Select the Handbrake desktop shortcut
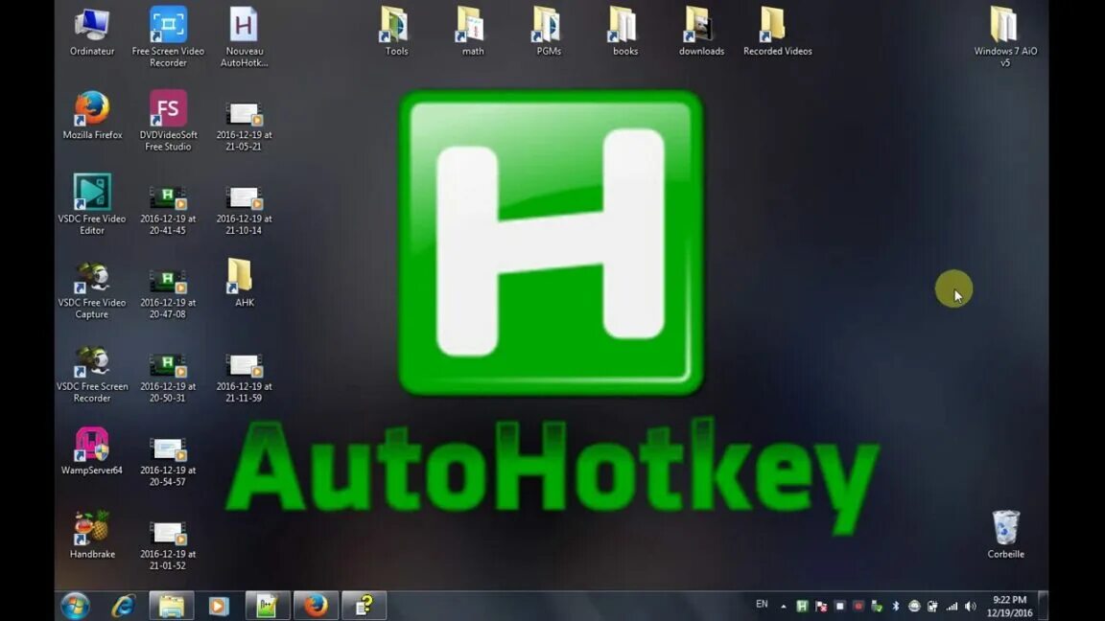The width and height of the screenshot is (1105, 621). click(92, 535)
